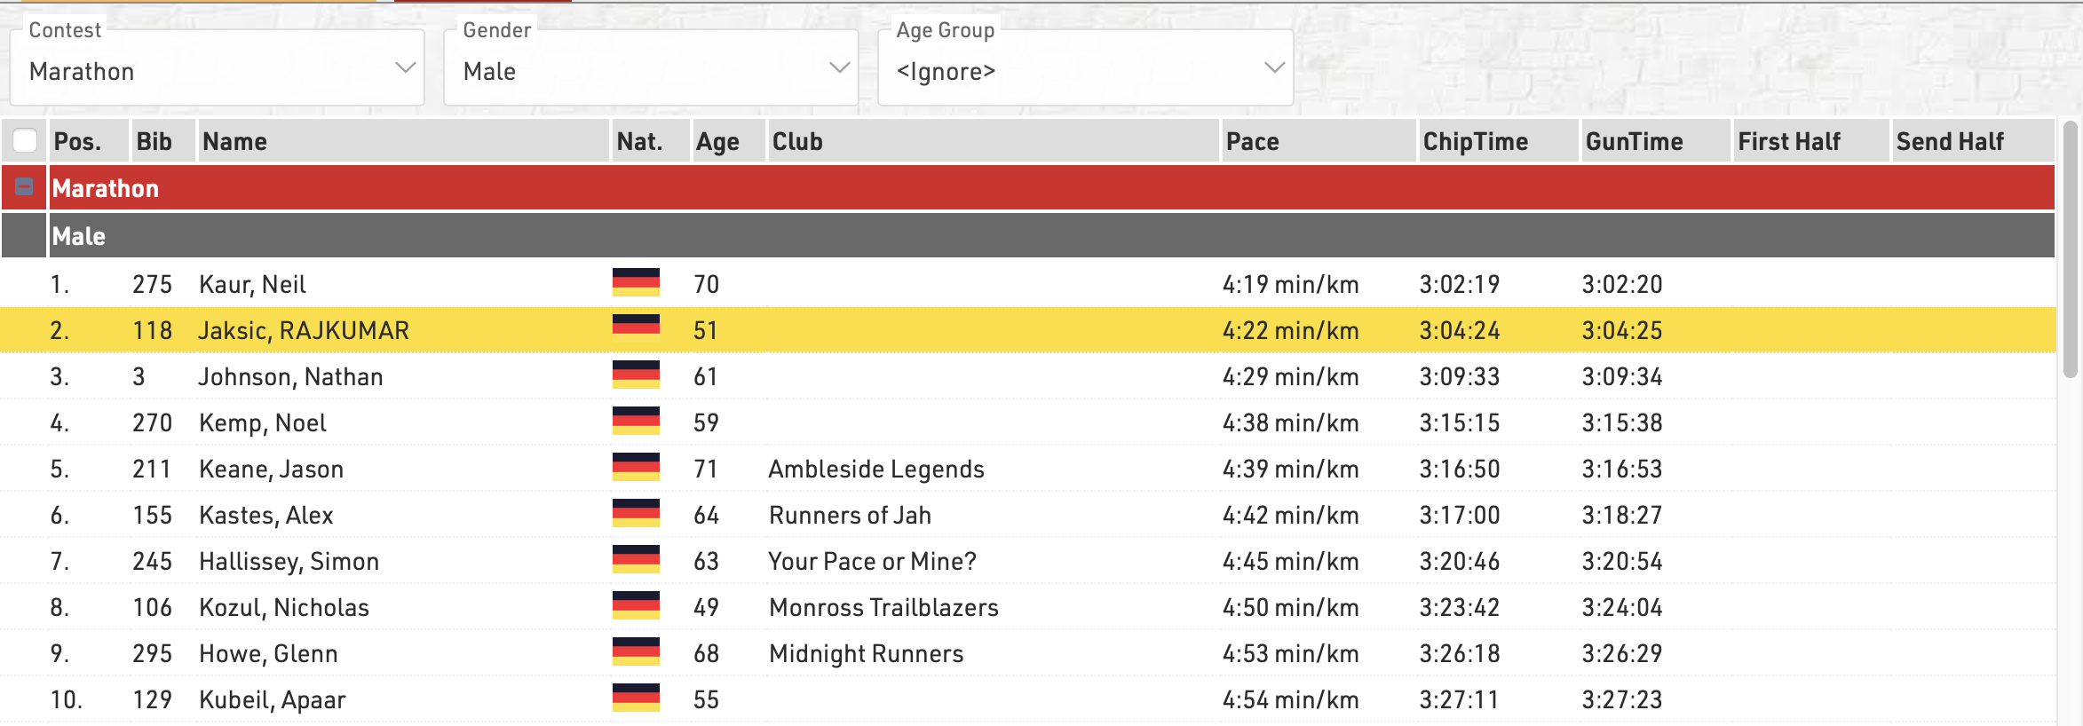Collapse the red Marathon group

coord(25,186)
